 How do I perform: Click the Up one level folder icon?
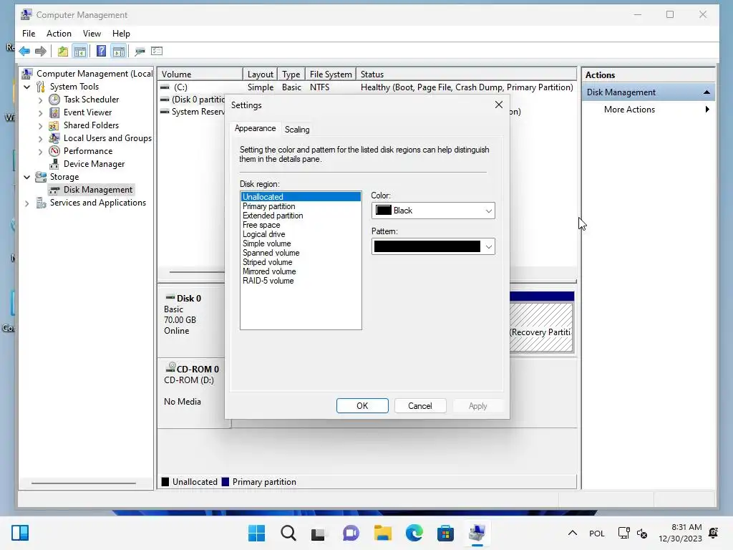point(63,51)
